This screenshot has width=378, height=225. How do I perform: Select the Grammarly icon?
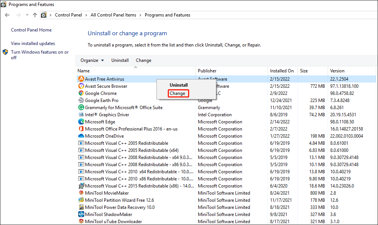tap(81, 107)
